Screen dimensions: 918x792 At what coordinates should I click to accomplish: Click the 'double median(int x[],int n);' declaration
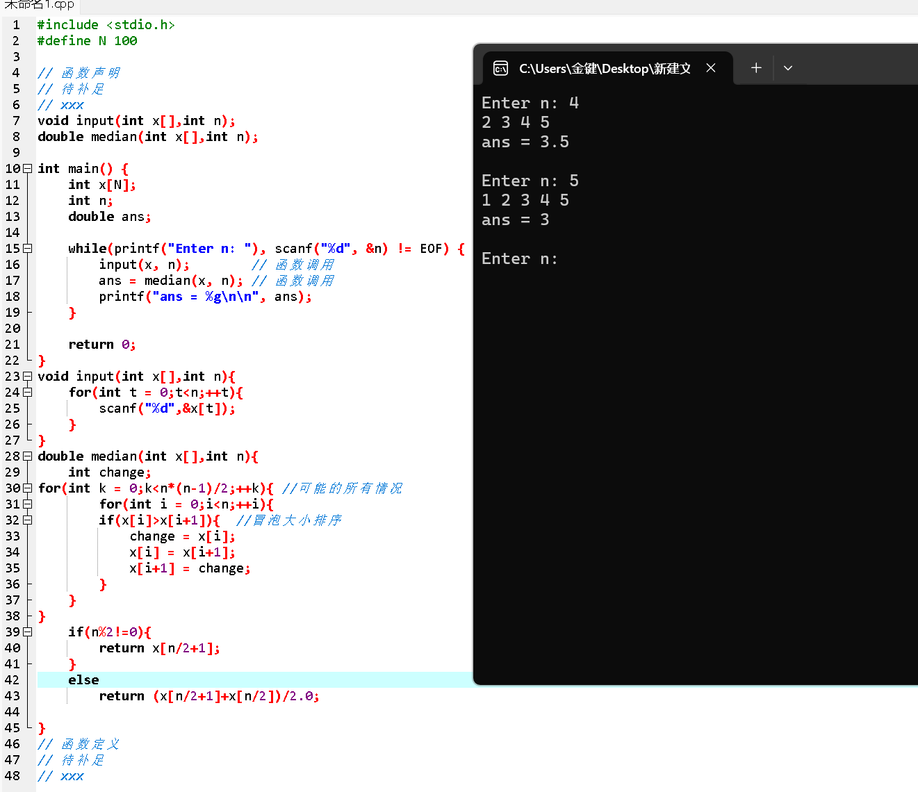(x=148, y=137)
